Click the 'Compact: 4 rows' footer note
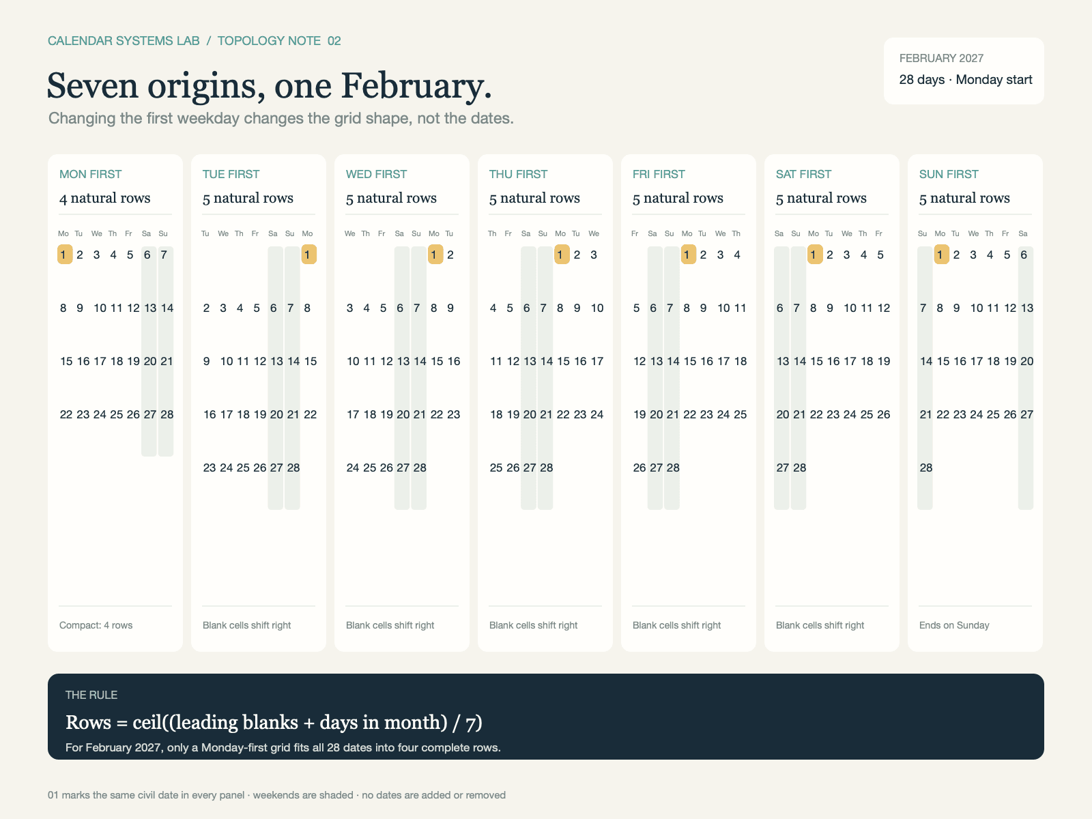The width and height of the screenshot is (1092, 819). (x=96, y=625)
